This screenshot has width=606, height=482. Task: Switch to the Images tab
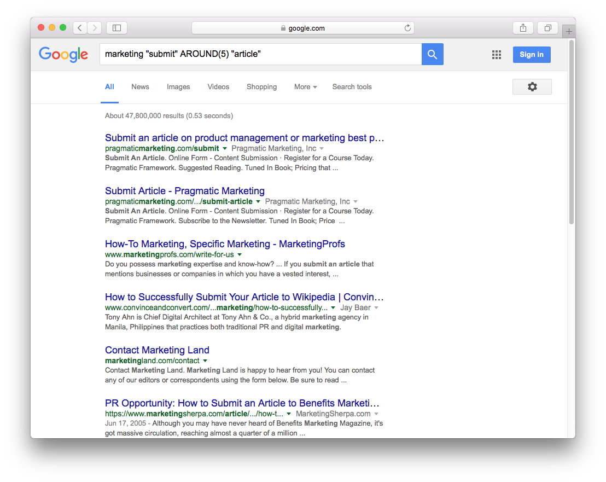178,86
